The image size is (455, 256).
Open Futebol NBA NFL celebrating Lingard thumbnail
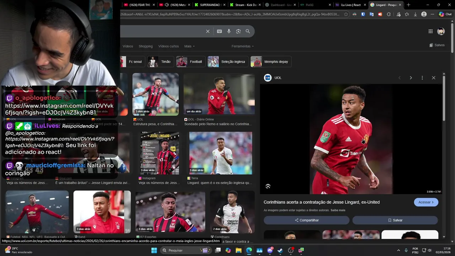(37, 212)
